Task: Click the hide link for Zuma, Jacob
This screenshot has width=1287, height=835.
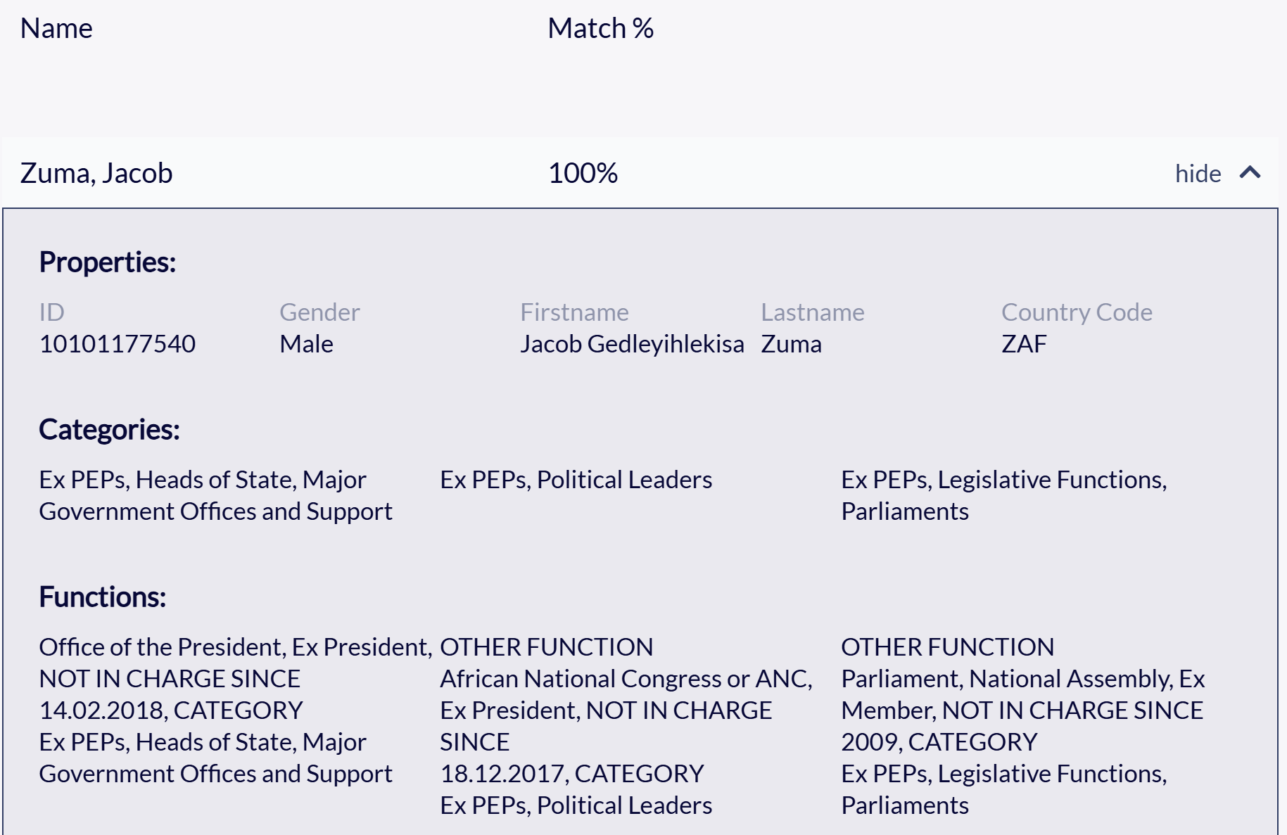Action: click(x=1198, y=174)
